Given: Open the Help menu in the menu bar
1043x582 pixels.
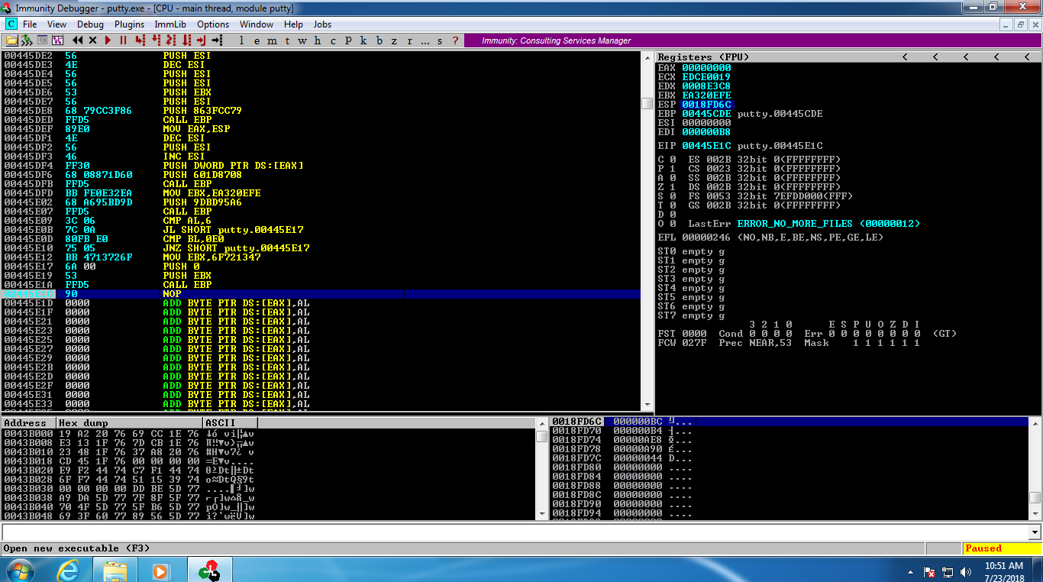Looking at the screenshot, I should click(x=293, y=24).
